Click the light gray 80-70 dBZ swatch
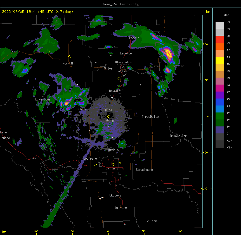The image size is (241, 235). click(x=220, y=25)
